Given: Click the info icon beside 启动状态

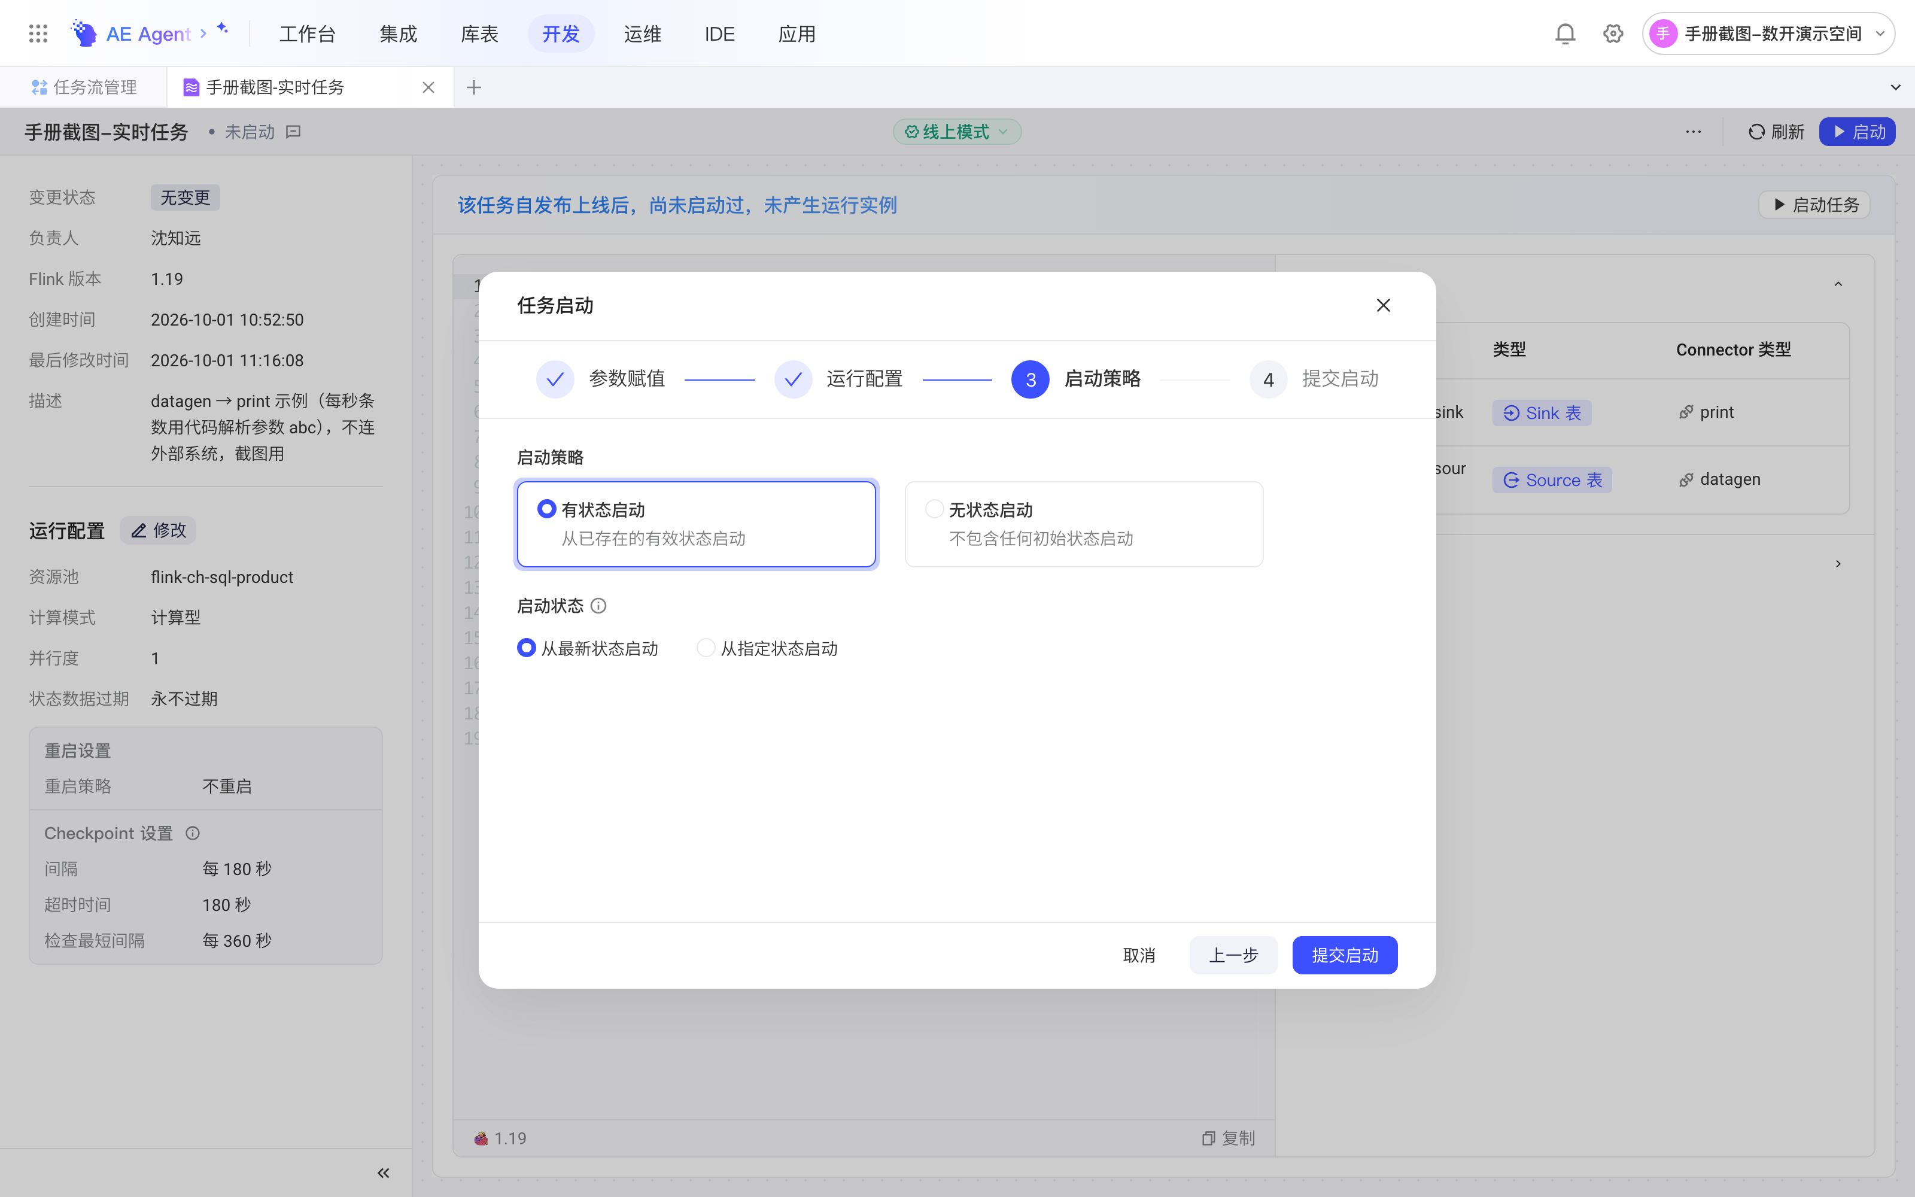Looking at the screenshot, I should [598, 606].
